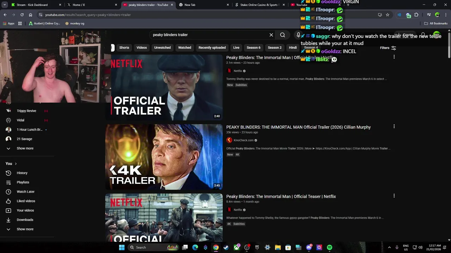Open the Acebet bookmark in bookmarks bar
Screen dimensions: 451x253
[x=44, y=24]
